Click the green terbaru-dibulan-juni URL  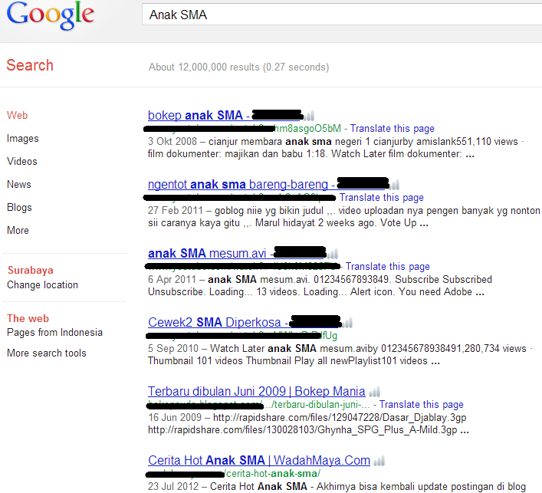(x=259, y=405)
